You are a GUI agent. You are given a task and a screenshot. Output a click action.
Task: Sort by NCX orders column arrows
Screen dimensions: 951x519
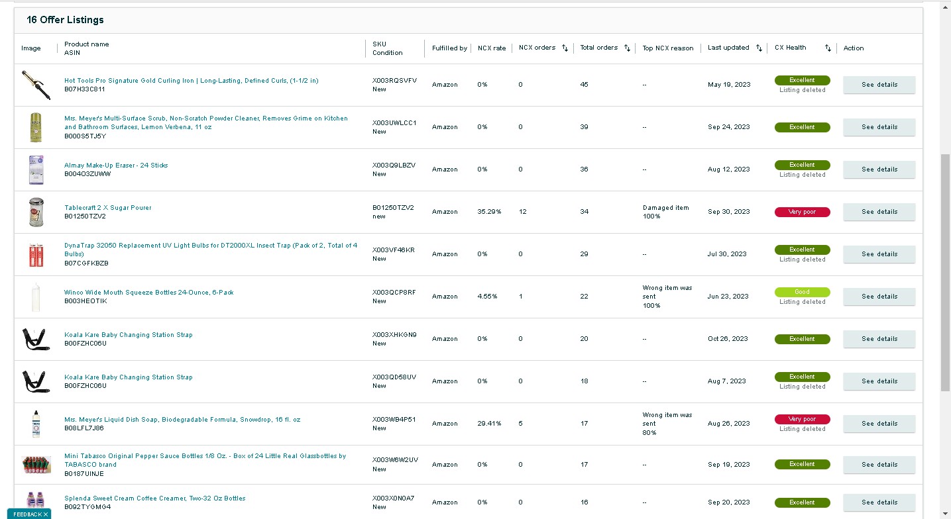tap(565, 48)
